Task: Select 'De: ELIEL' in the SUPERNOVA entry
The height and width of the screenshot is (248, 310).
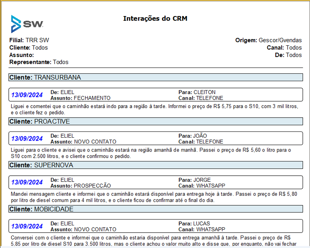Action: [x=62, y=180]
